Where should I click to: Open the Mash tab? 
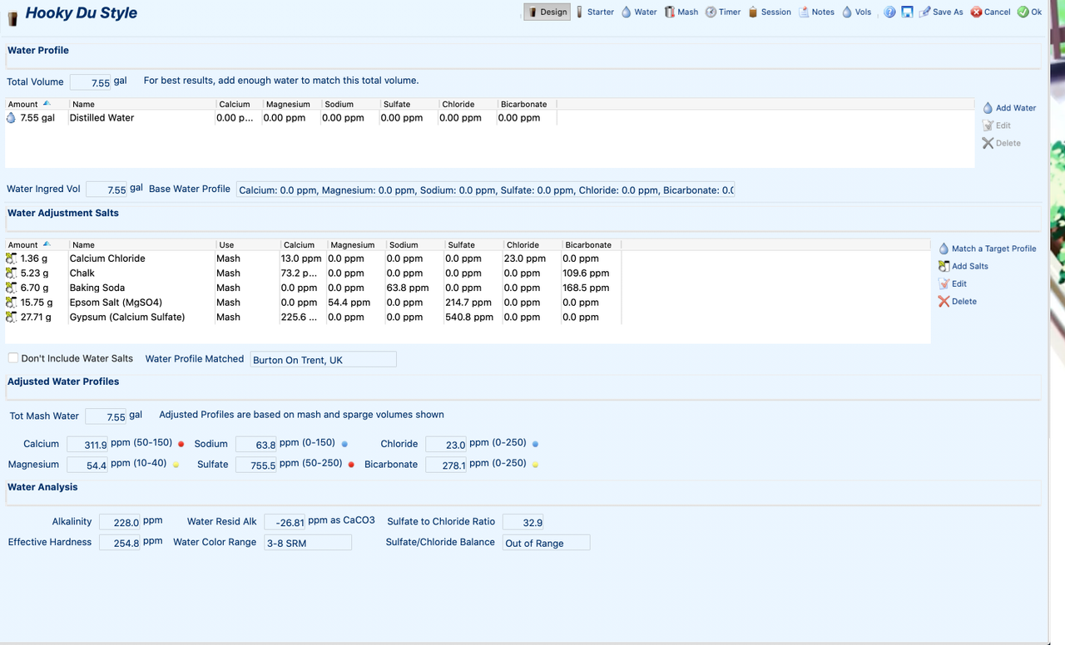[681, 12]
